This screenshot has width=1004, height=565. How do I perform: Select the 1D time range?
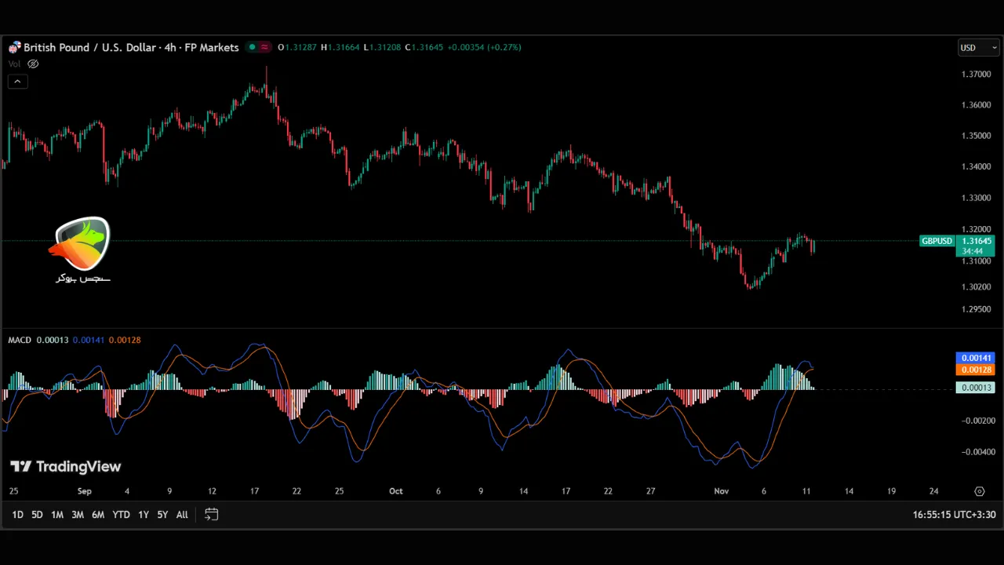pyautogui.click(x=17, y=515)
